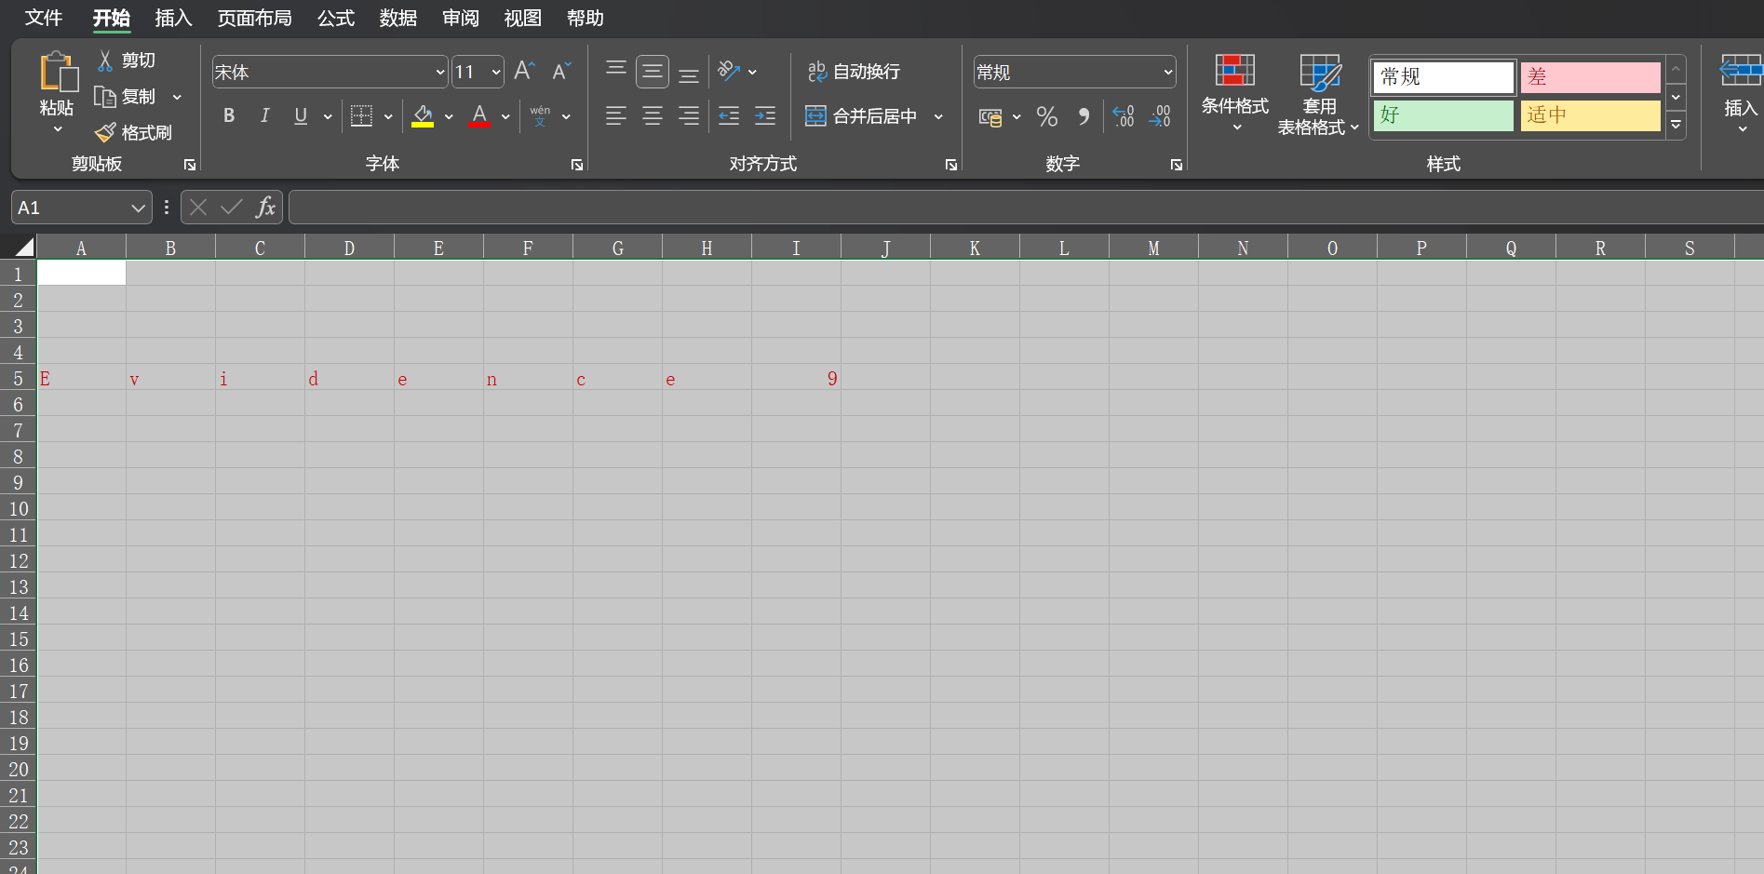Select column J header

pyautogui.click(x=885, y=248)
